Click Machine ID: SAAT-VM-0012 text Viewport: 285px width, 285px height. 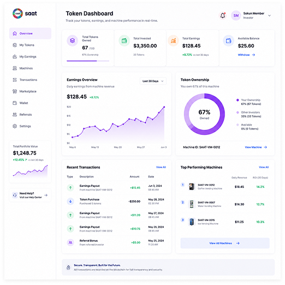(201, 147)
